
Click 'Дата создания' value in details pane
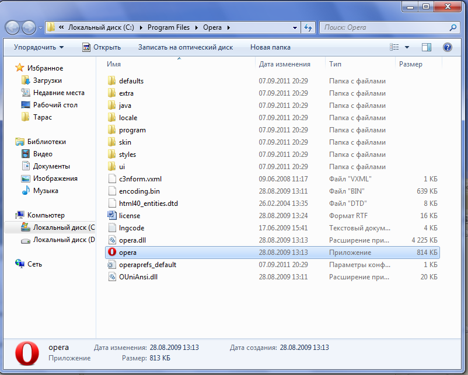point(304,348)
